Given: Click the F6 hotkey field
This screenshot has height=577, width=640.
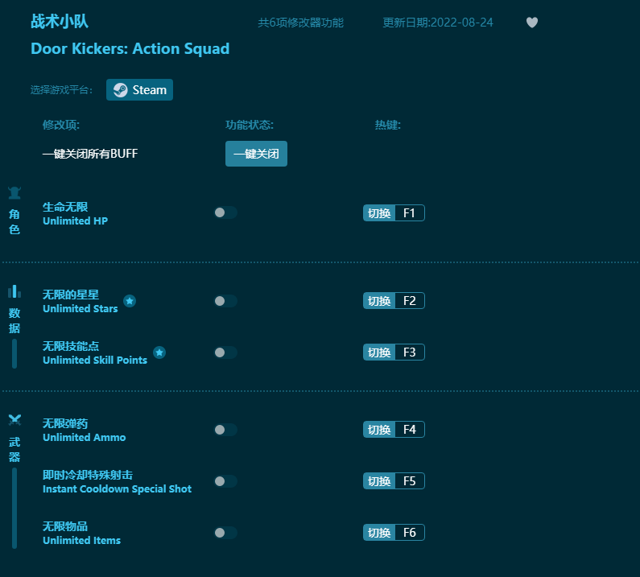Looking at the screenshot, I should [410, 533].
